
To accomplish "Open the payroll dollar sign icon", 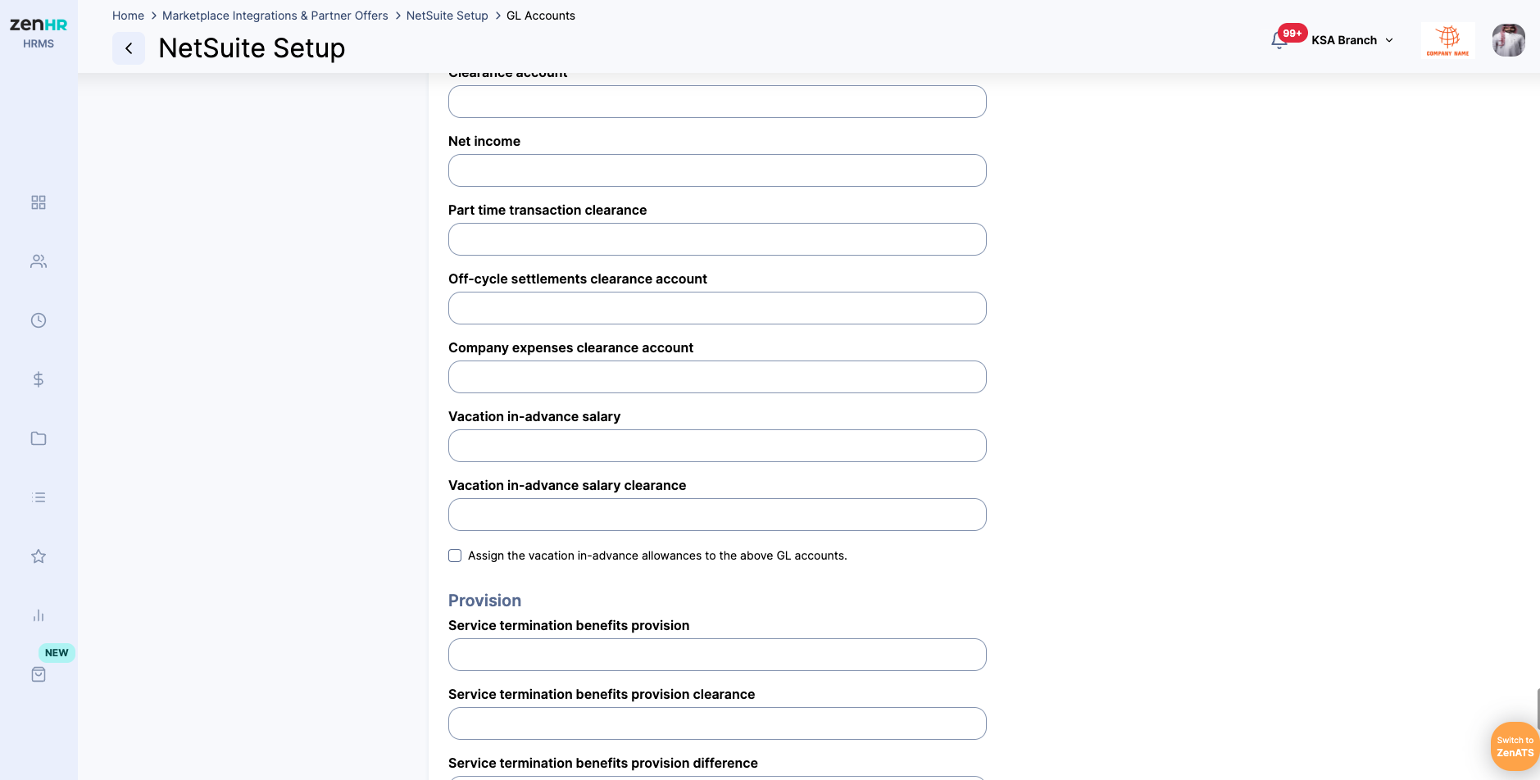I will pos(39,379).
